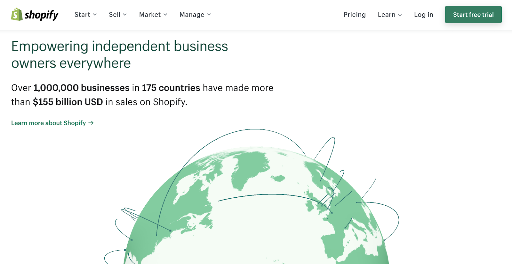Viewport: 512px width, 264px height.
Task: Open the Market menu
Action: [x=153, y=15]
